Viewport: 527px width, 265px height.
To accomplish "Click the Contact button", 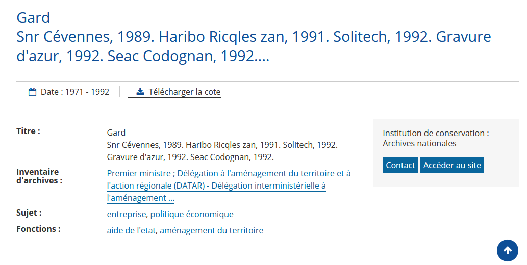I will [x=400, y=165].
